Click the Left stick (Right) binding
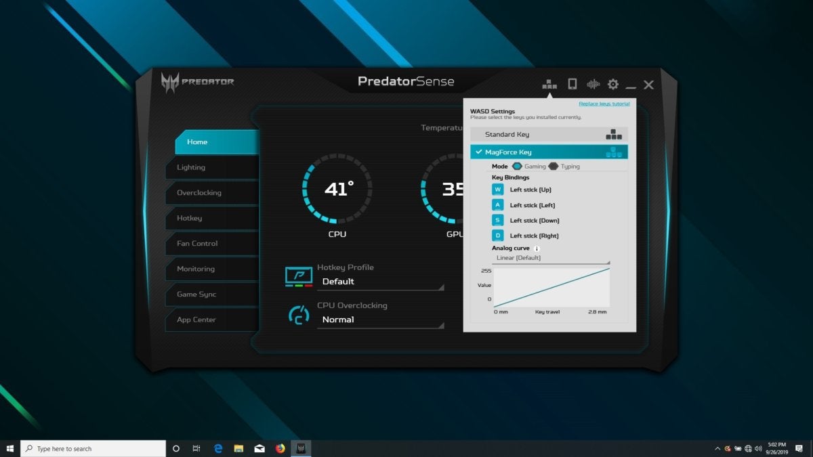Screen dimensions: 813x457 pos(535,236)
